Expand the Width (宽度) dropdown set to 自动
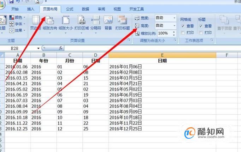241x152 pixels. [174, 18]
